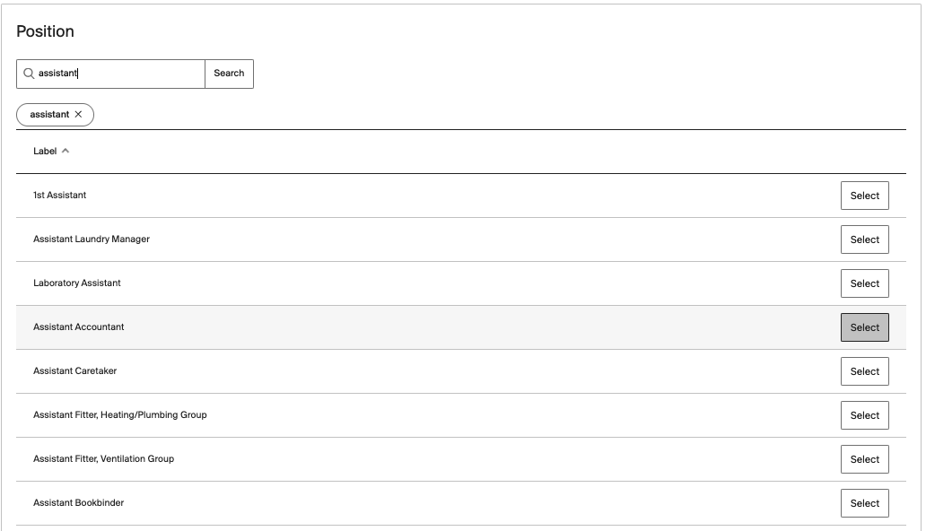
Task: Click the assistant filter tag text
Action: coord(49,115)
